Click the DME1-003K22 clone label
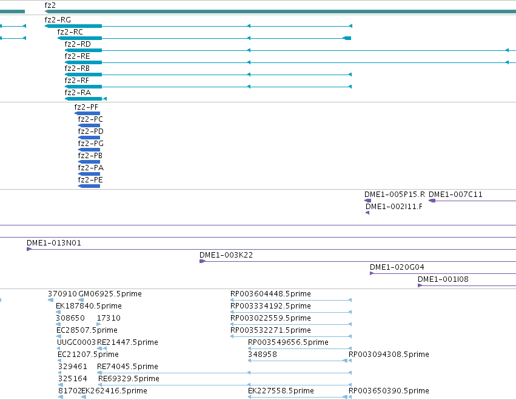The width and height of the screenshot is (516, 400). point(226,255)
